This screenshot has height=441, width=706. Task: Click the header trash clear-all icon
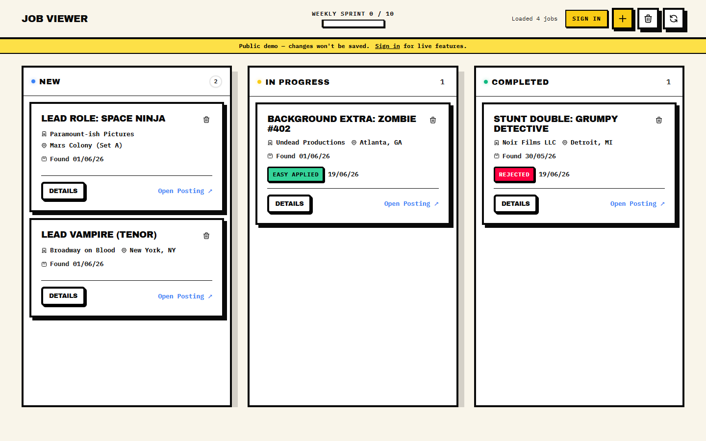click(x=648, y=19)
